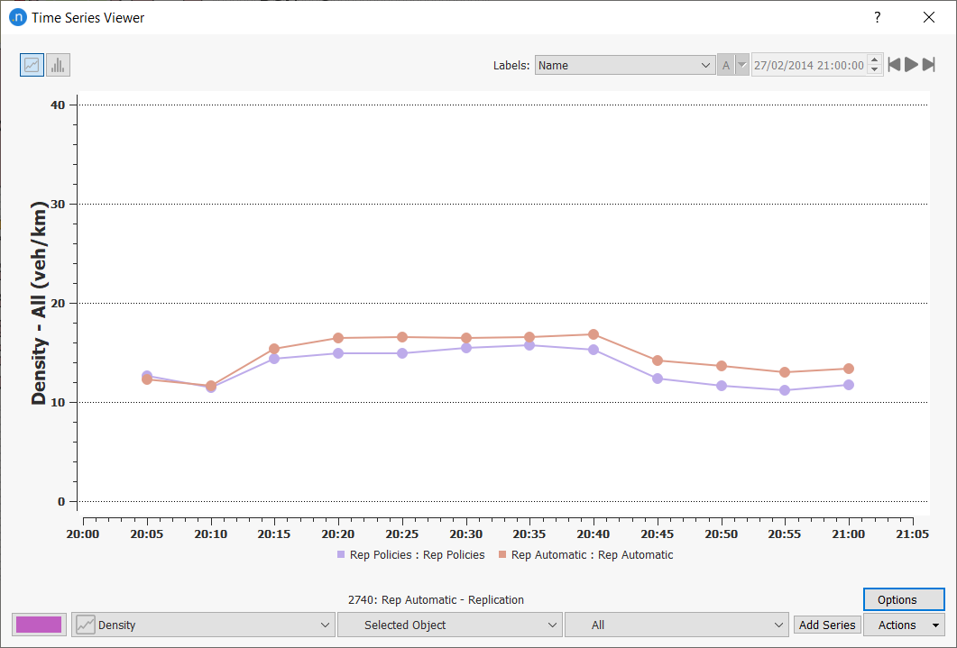Toggle Rep Policies series in the legend

(410, 555)
